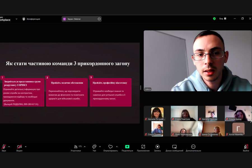Leave the meeting with Выйти
This screenshot has height=168, width=252.
(246, 148)
